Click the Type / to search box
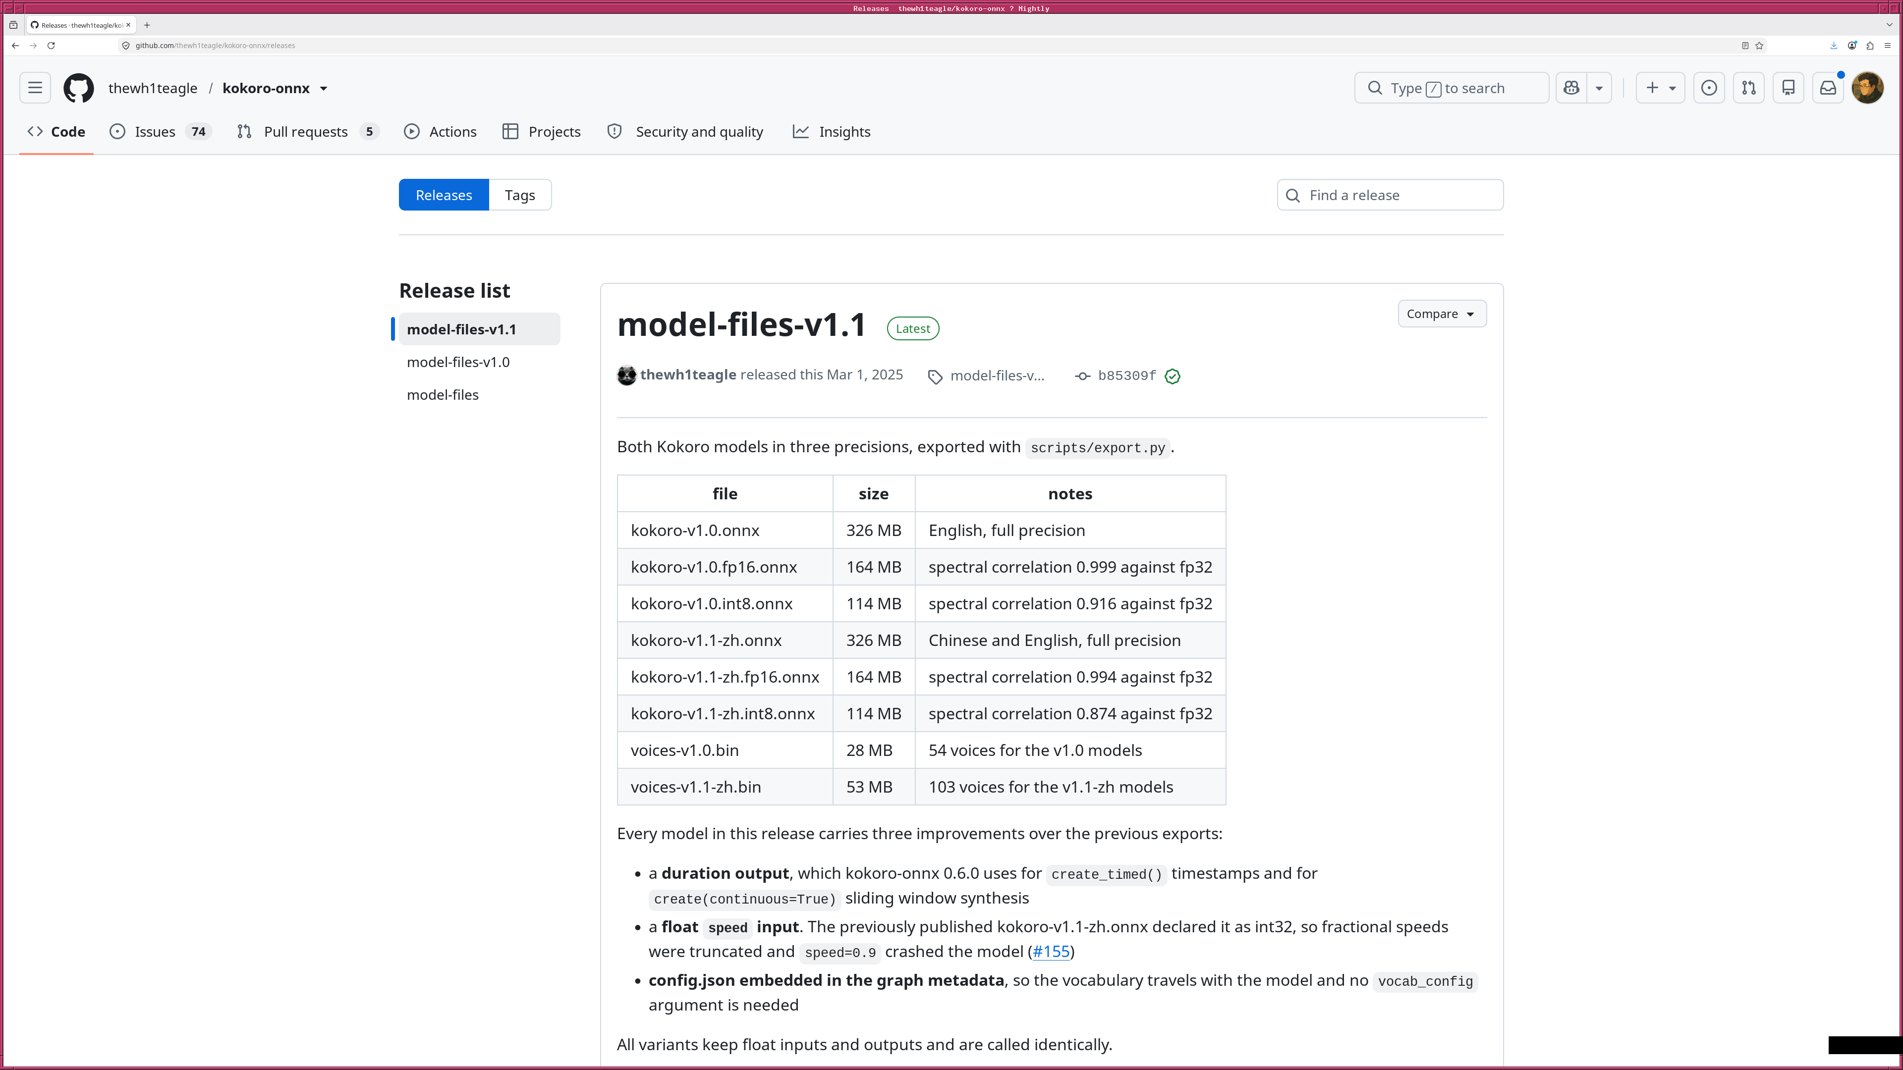The image size is (1903, 1070). coord(1451,88)
